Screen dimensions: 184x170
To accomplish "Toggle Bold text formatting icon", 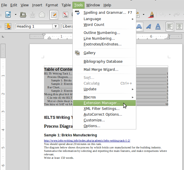I will click(139, 26).
